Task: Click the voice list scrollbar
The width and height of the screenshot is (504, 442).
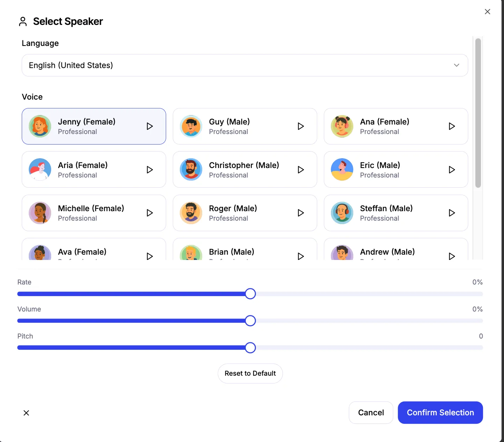Action: (x=478, y=113)
